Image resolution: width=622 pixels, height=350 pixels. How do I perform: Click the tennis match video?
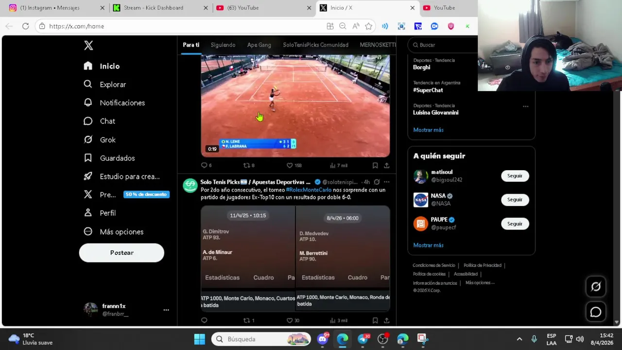[x=295, y=106]
